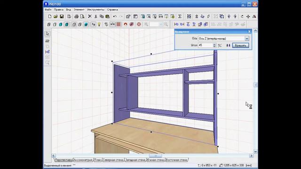Click the horizontal scrollbar thumb
The width and height of the screenshot is (301, 169).
[156, 156]
